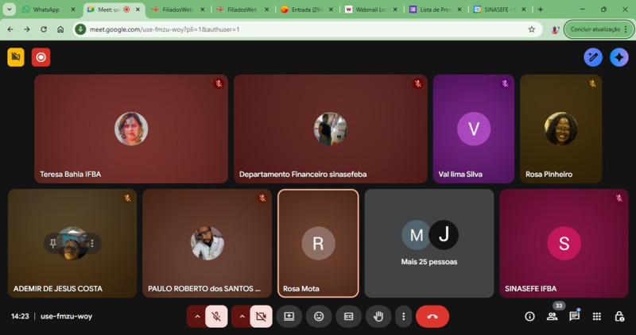Start presenting your screen
The width and height of the screenshot is (636, 335).
click(289, 316)
